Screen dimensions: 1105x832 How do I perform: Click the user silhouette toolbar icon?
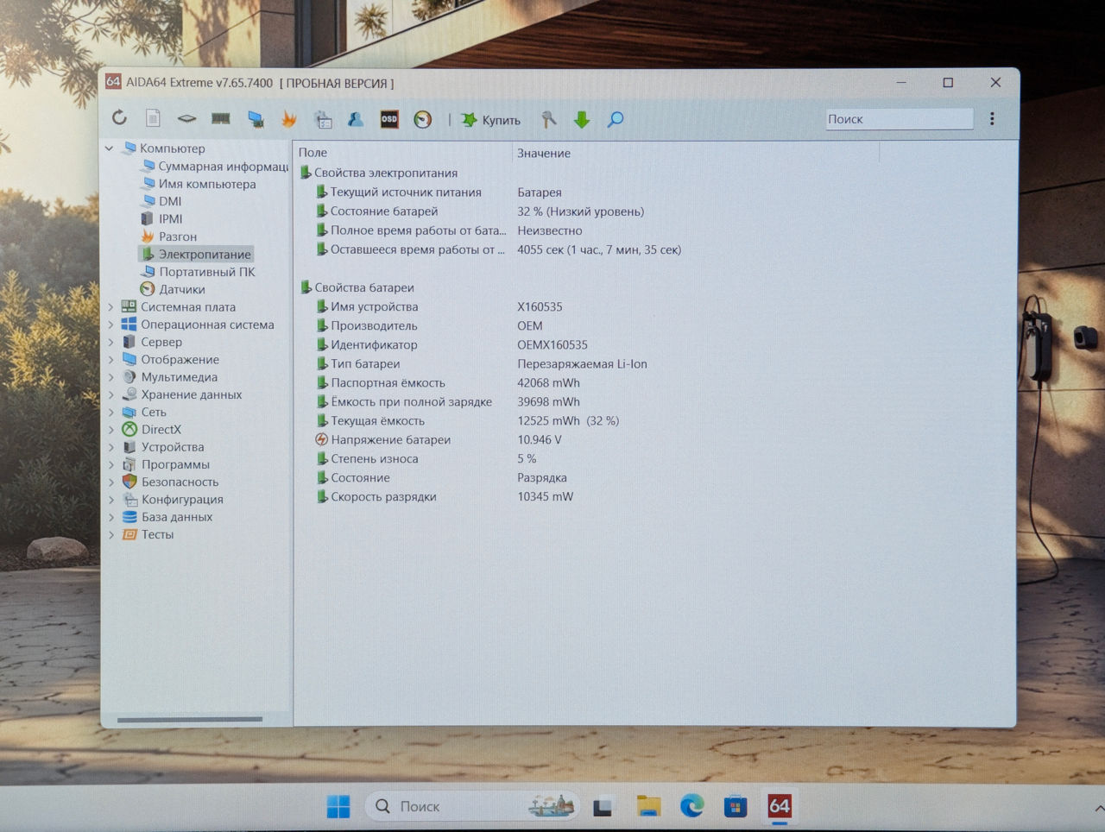coord(356,119)
